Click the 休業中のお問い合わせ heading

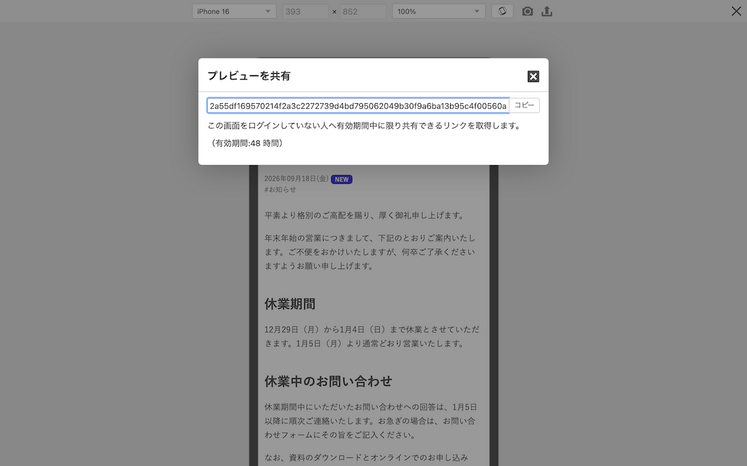point(328,381)
